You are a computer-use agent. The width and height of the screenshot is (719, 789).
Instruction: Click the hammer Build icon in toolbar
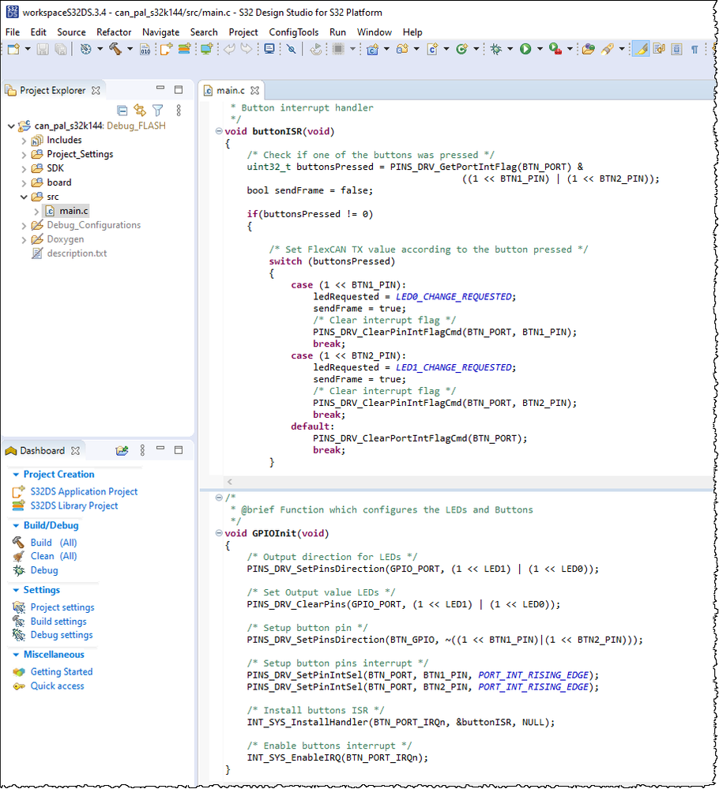[x=115, y=49]
